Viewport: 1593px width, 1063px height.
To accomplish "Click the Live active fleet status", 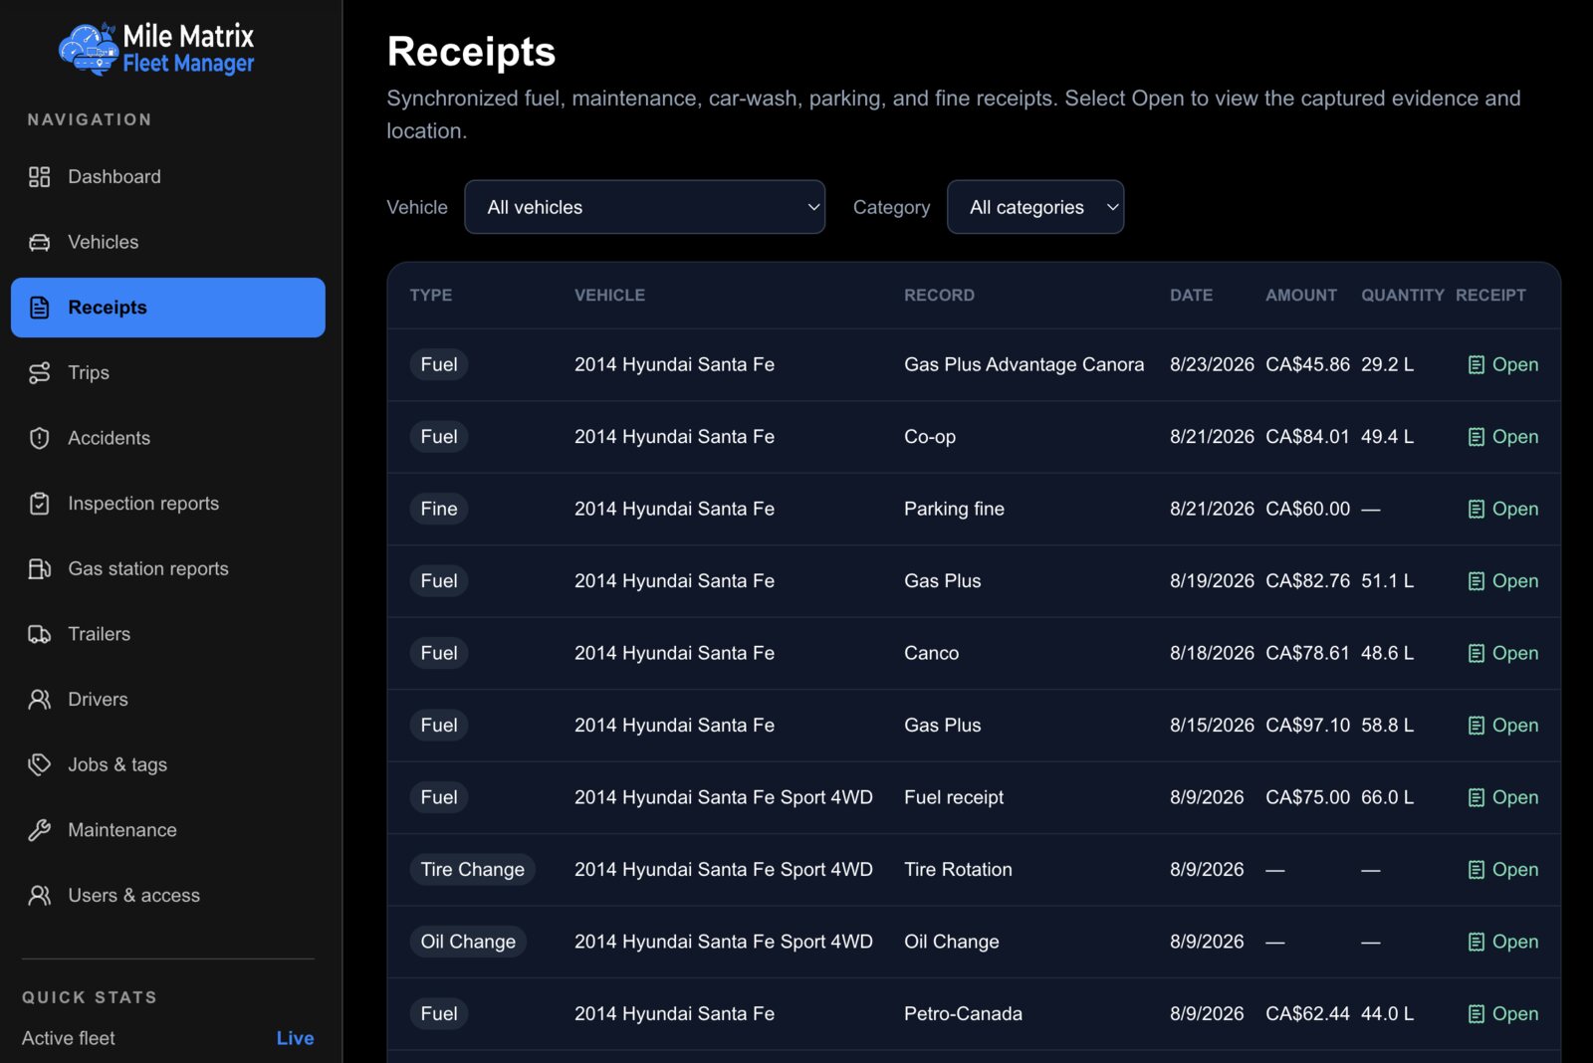I will pos(295,1038).
